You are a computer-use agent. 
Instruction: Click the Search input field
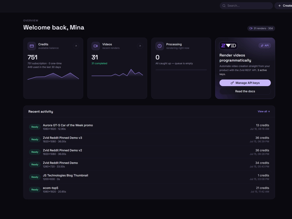(246, 6)
